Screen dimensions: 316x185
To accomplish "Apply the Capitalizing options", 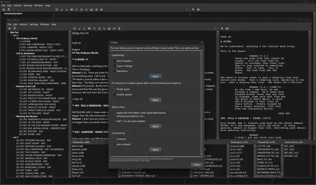I will [155, 76].
